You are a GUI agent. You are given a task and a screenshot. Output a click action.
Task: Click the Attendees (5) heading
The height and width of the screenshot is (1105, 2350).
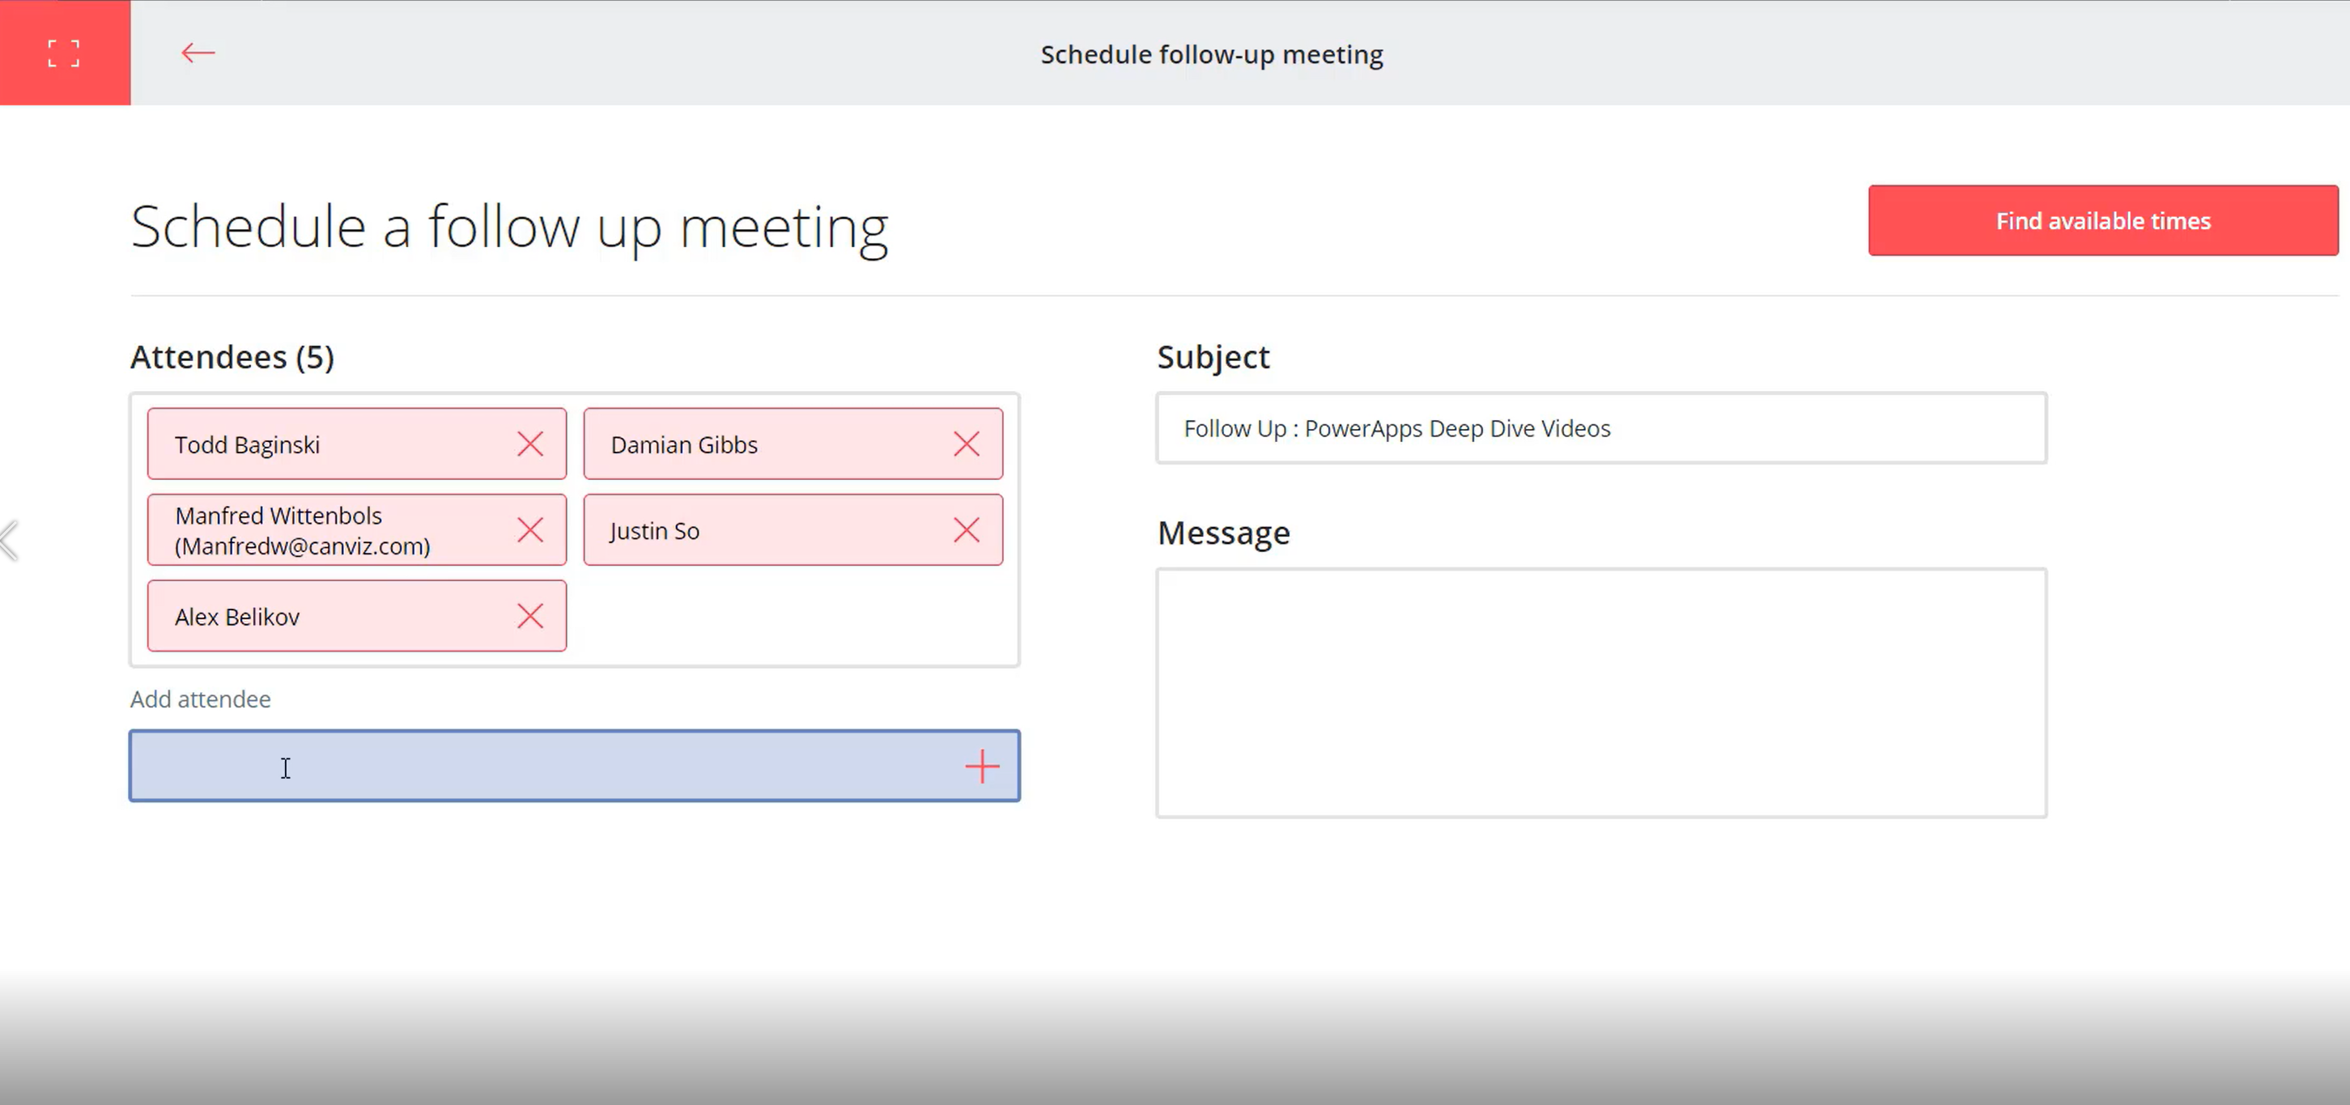tap(232, 357)
